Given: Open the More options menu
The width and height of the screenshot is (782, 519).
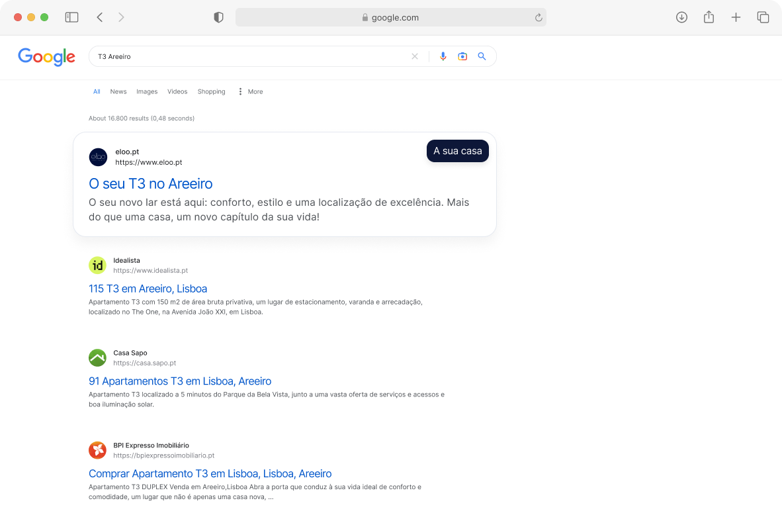Looking at the screenshot, I should coord(250,92).
